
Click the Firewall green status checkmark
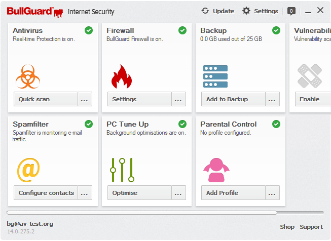pyautogui.click(x=182, y=30)
